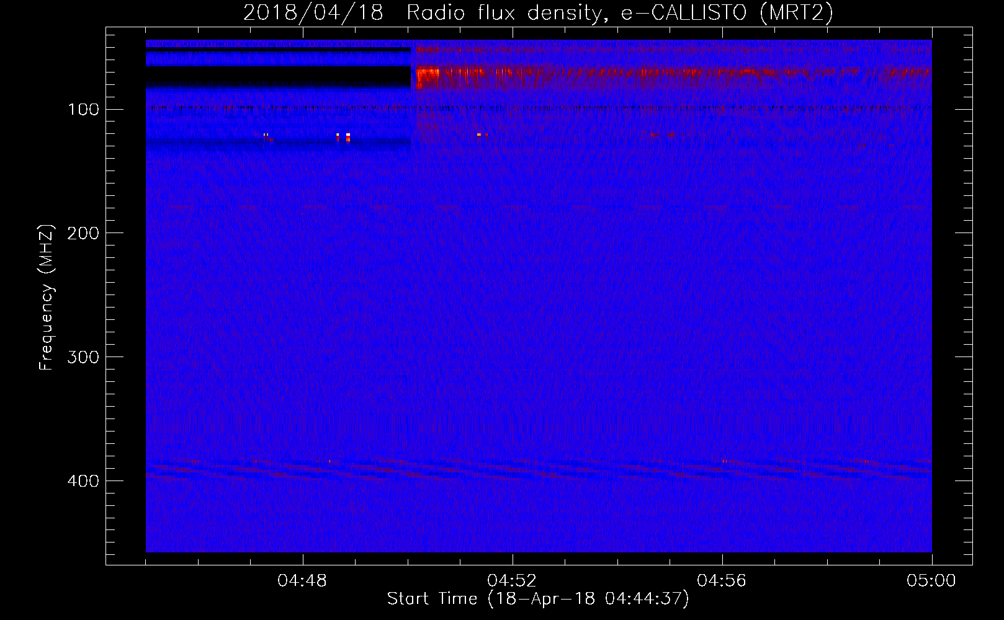This screenshot has width=1004, height=620.
Task: Click the 04:56 time tick label
Action: pos(722,581)
